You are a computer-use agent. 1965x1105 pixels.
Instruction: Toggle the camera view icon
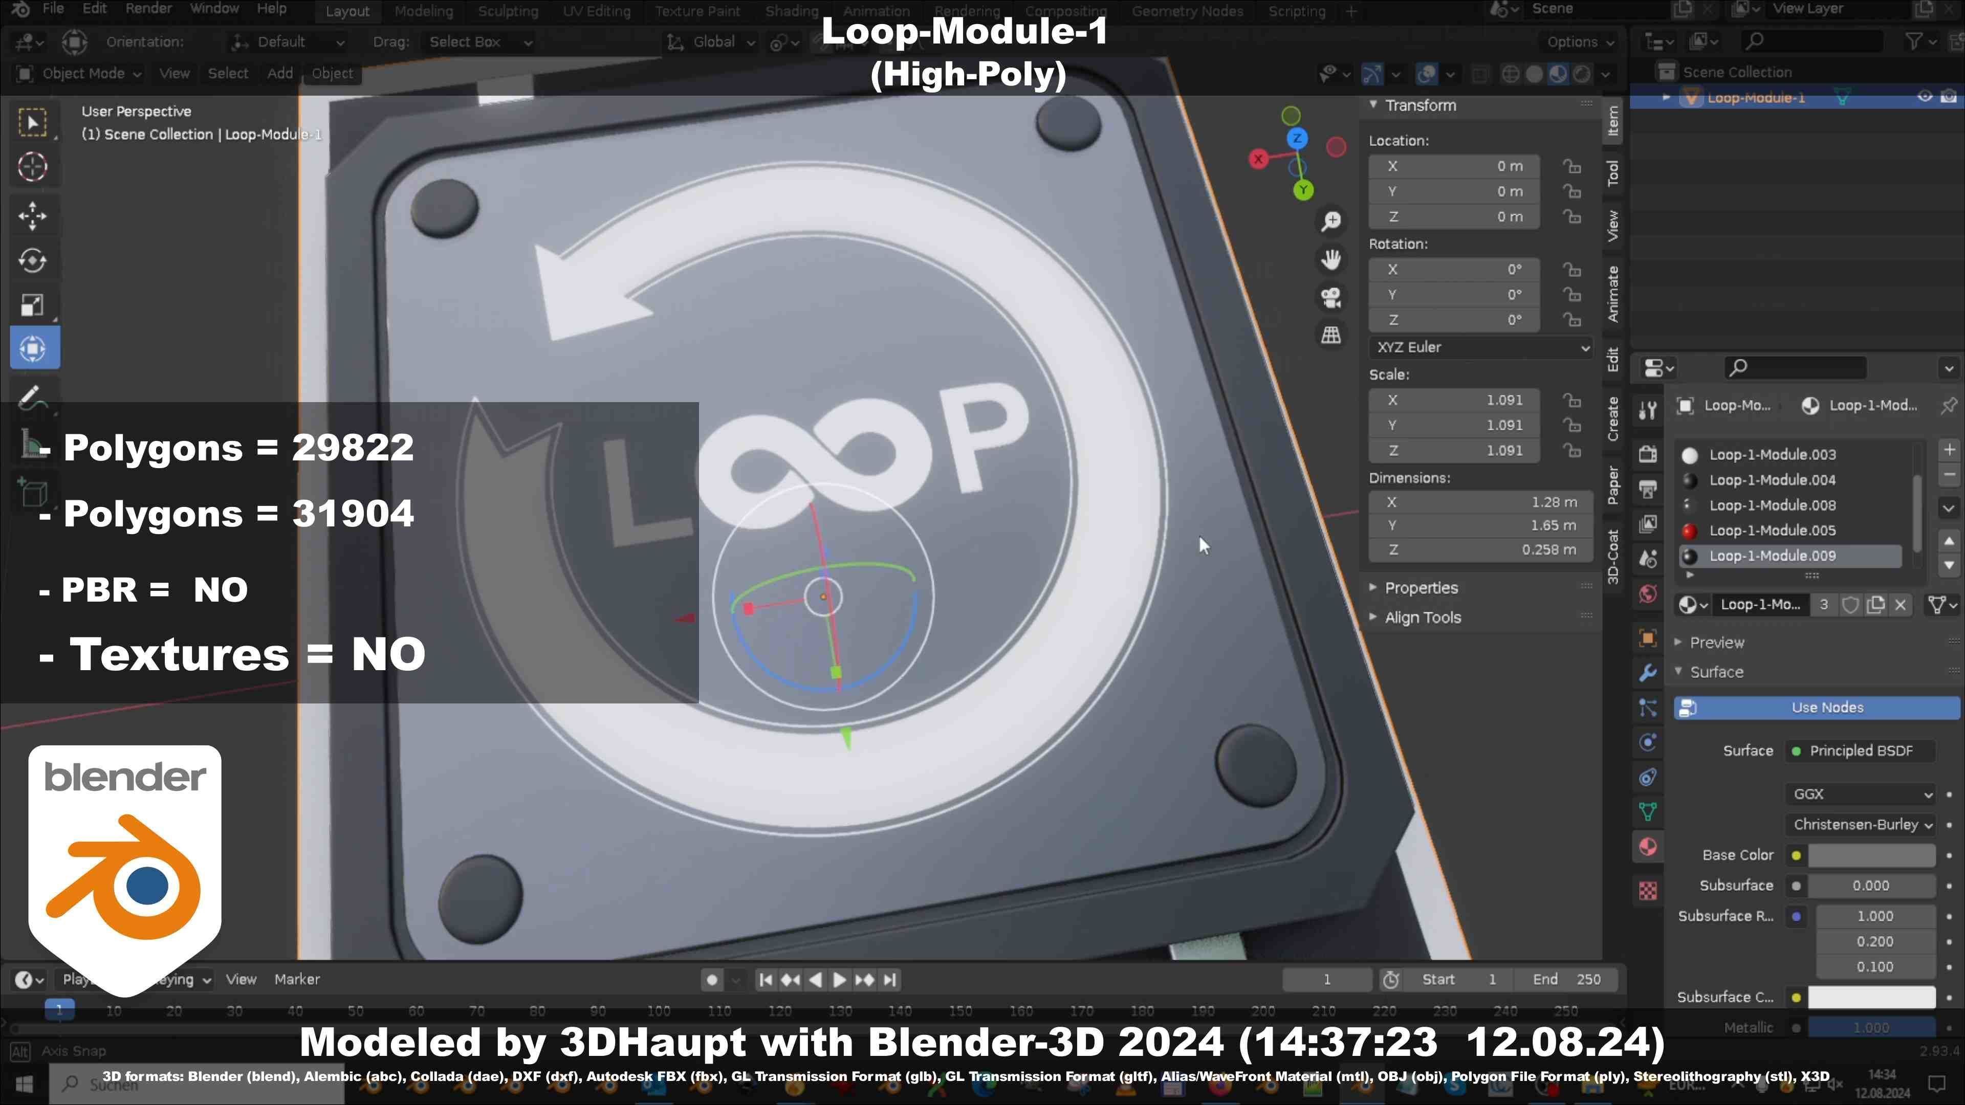coord(1331,297)
